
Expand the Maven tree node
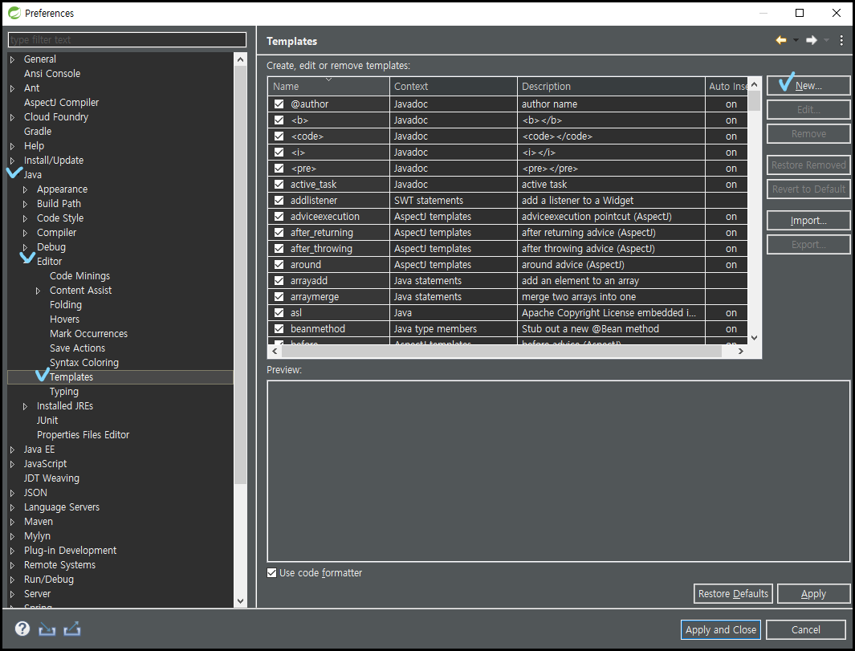tap(13, 522)
